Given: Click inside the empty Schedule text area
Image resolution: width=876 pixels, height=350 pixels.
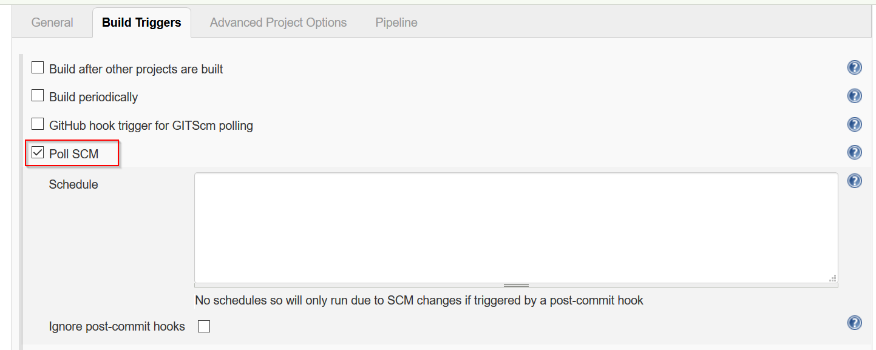Looking at the screenshot, I should (x=515, y=227).
